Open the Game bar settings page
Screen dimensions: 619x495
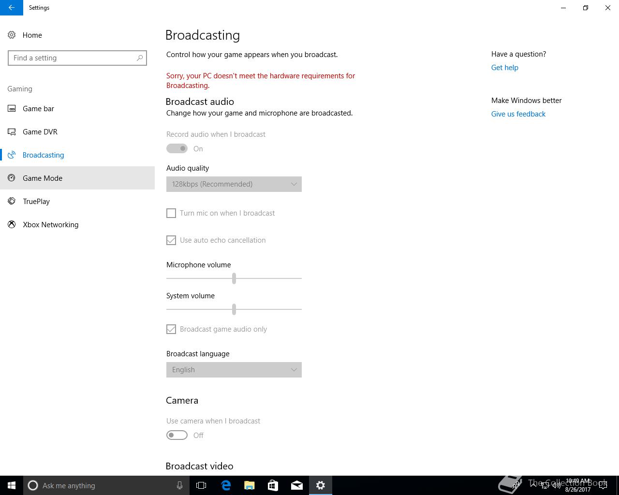pyautogui.click(x=77, y=109)
